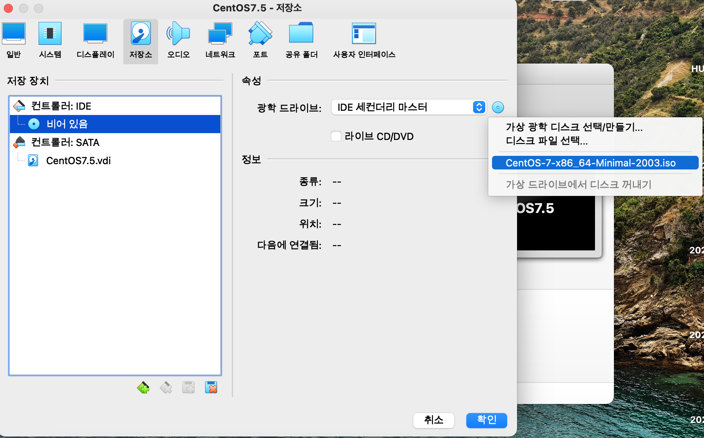Open the 네트워크 (Network) settings tab
Screen dimensions: 704x438
220,41
